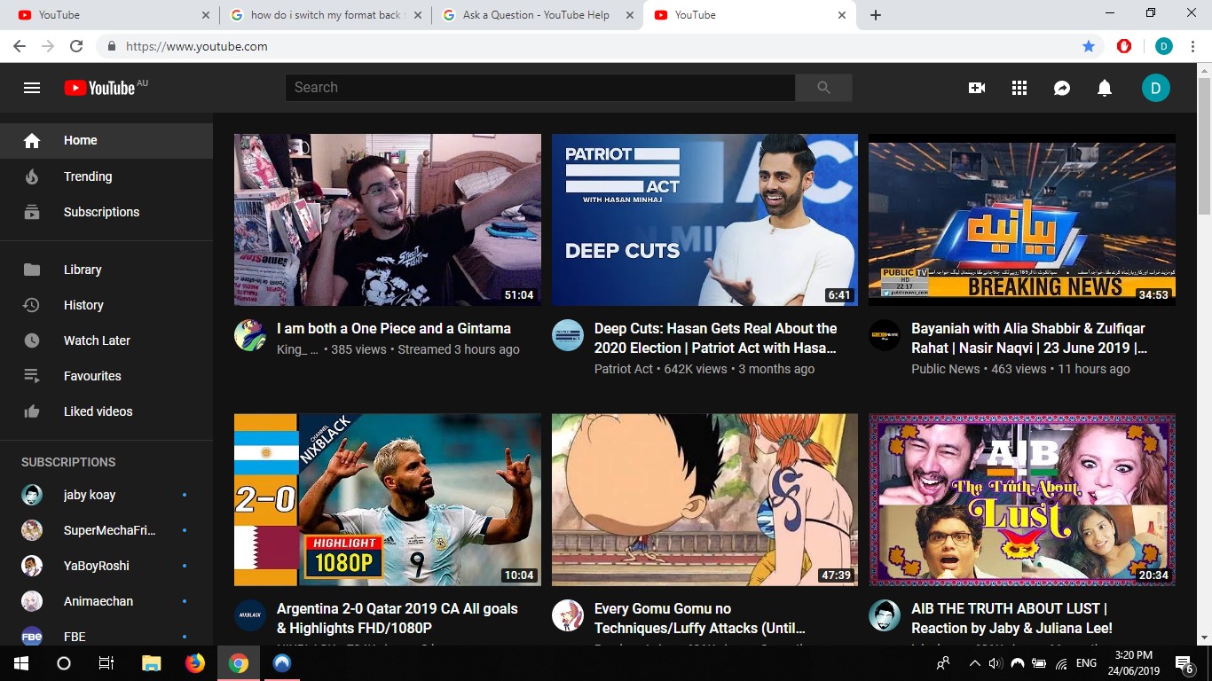1212x681 pixels.
Task: Open the YouTube hamburger menu
Action: [x=32, y=87]
